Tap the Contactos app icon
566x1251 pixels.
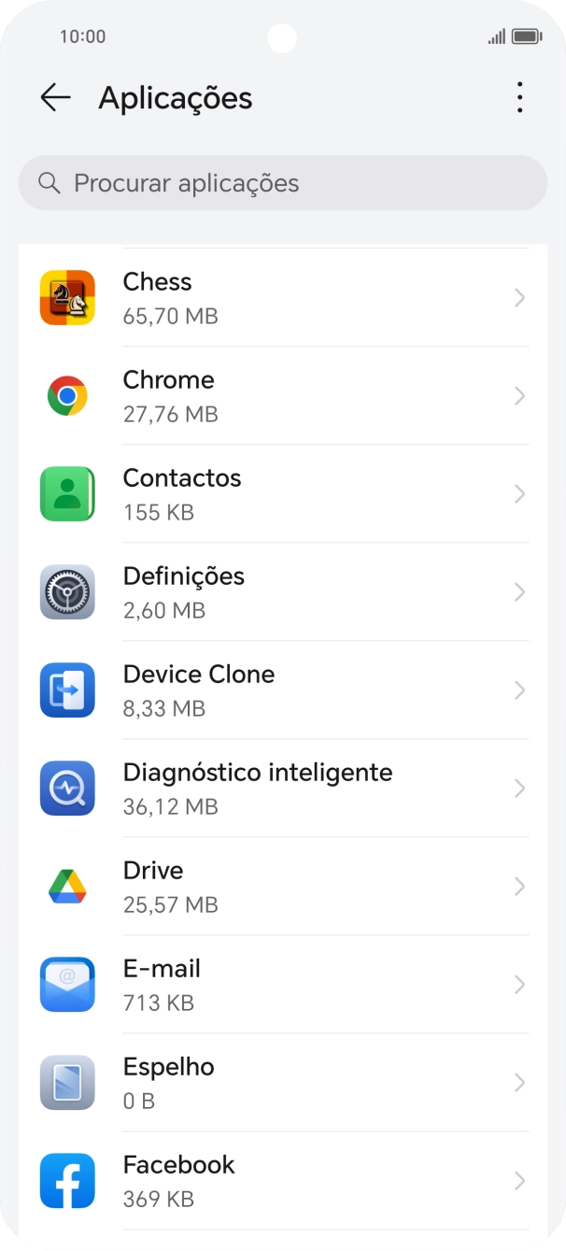pyautogui.click(x=66, y=493)
